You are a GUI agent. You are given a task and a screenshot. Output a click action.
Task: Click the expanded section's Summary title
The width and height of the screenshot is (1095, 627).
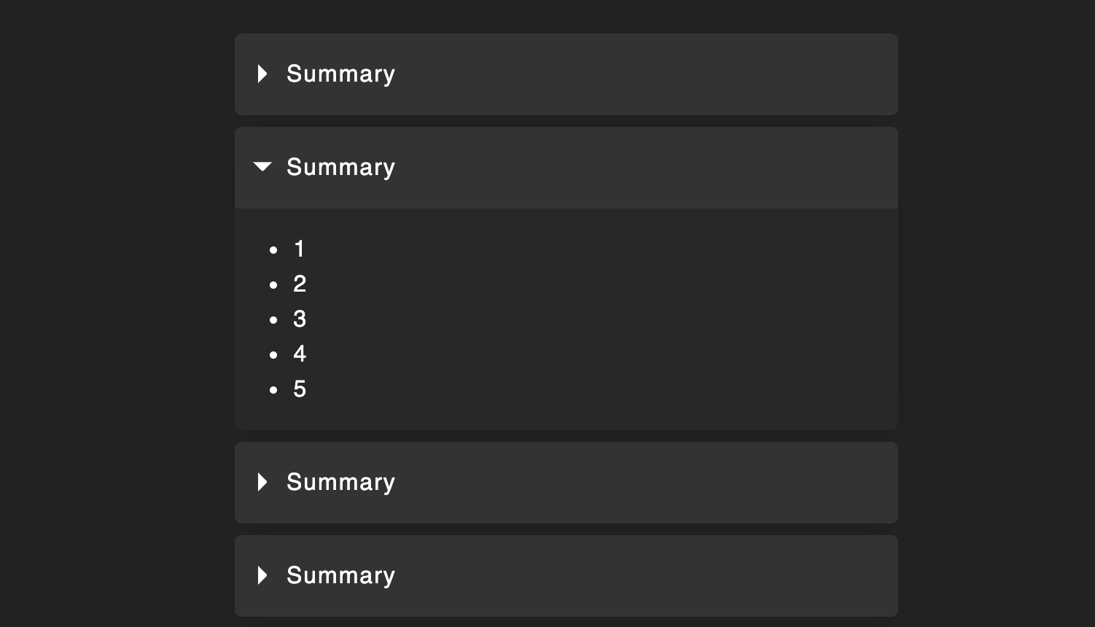click(x=340, y=168)
